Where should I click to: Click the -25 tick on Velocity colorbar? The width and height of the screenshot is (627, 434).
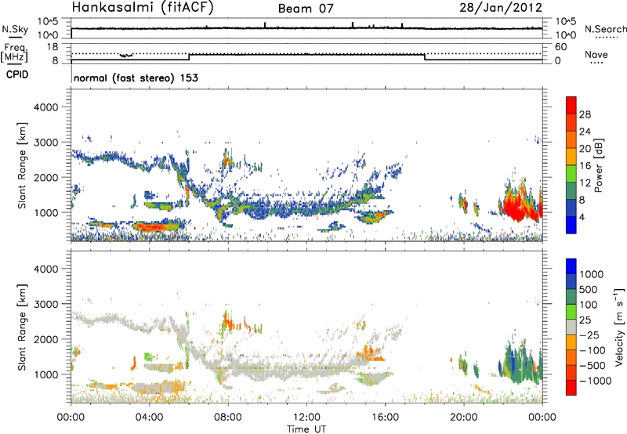click(591, 335)
